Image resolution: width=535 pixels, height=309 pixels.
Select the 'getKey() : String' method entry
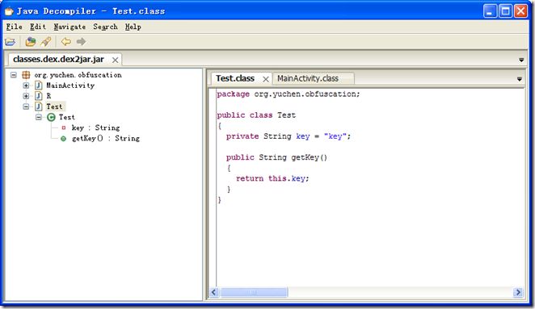tap(106, 139)
